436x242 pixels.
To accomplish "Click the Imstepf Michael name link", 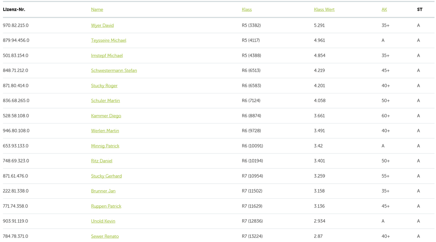I will pyautogui.click(x=107, y=56).
